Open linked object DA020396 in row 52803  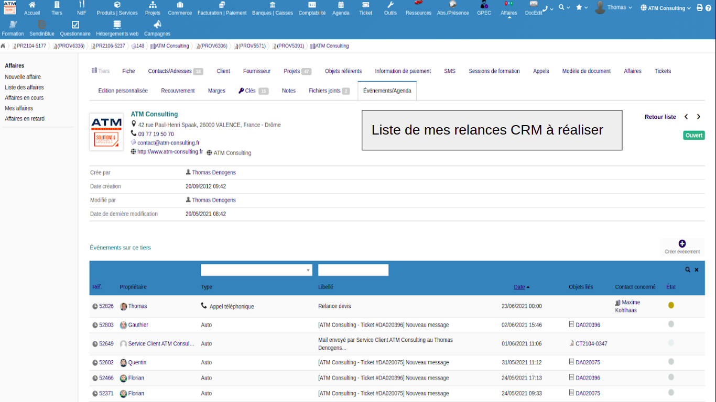point(588,325)
